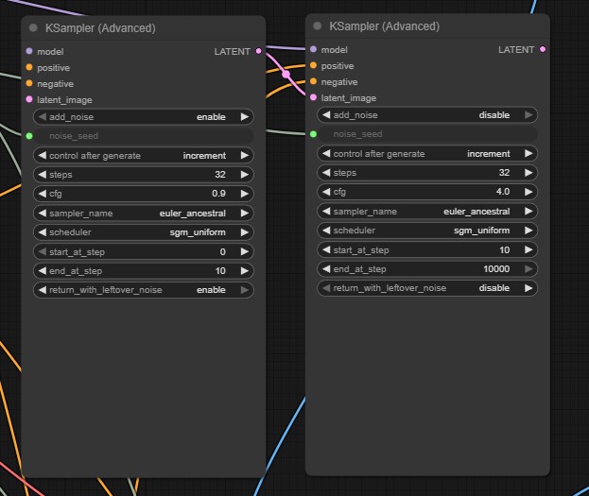Click the end_at_step value 10000 in right node

[496, 269]
